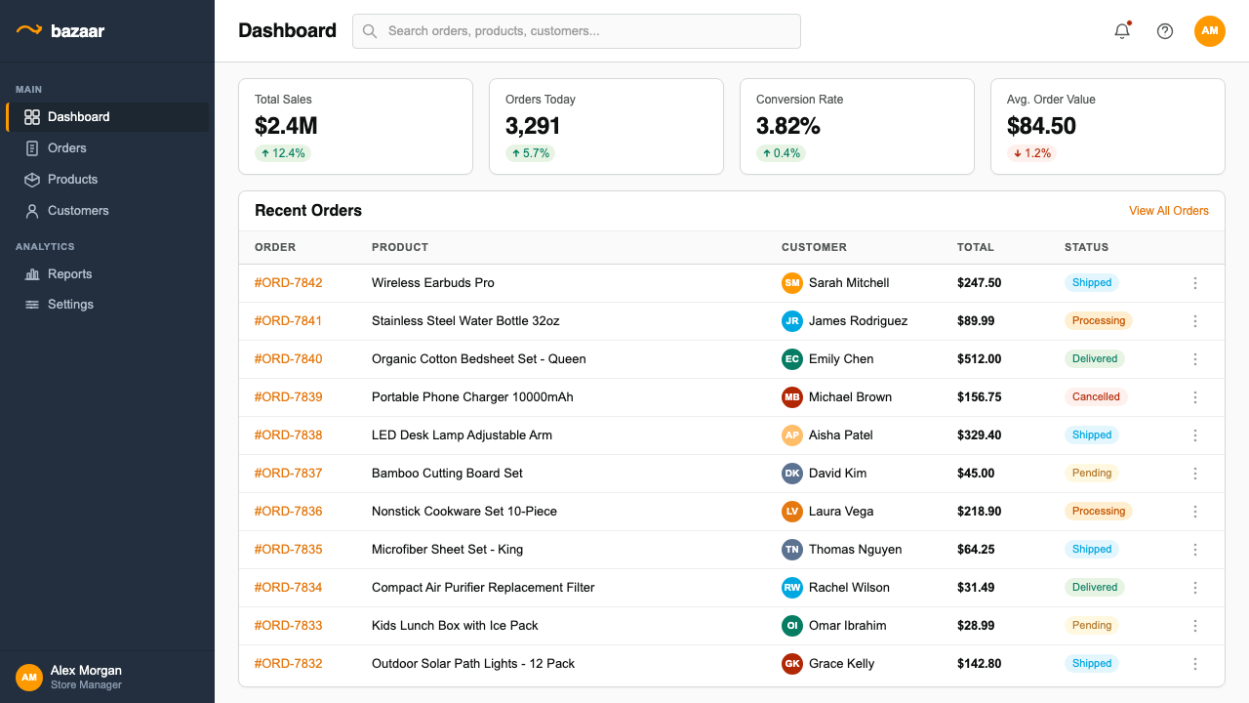Click the bazaar logo icon

click(28, 30)
